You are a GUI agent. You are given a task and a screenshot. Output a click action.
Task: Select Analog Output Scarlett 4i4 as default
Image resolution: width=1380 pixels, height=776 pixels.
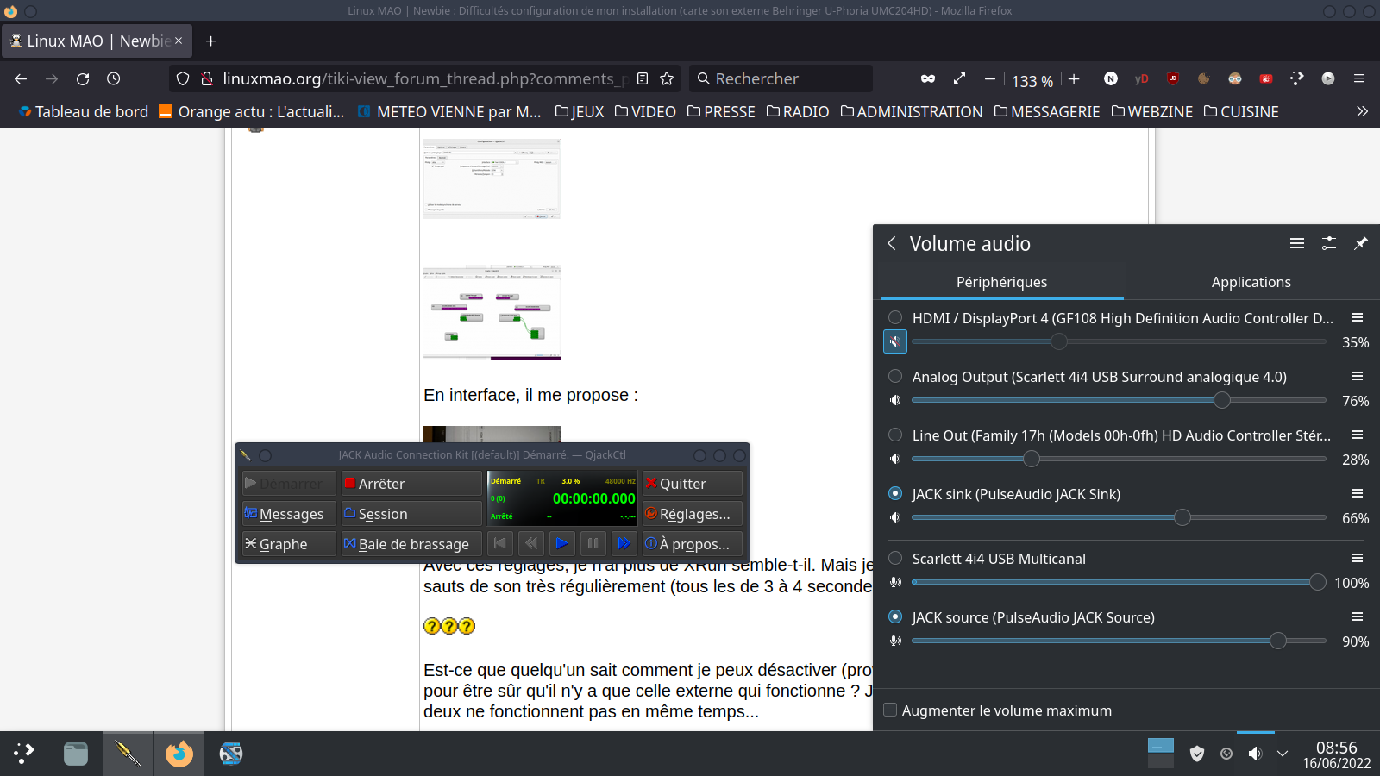pos(895,376)
